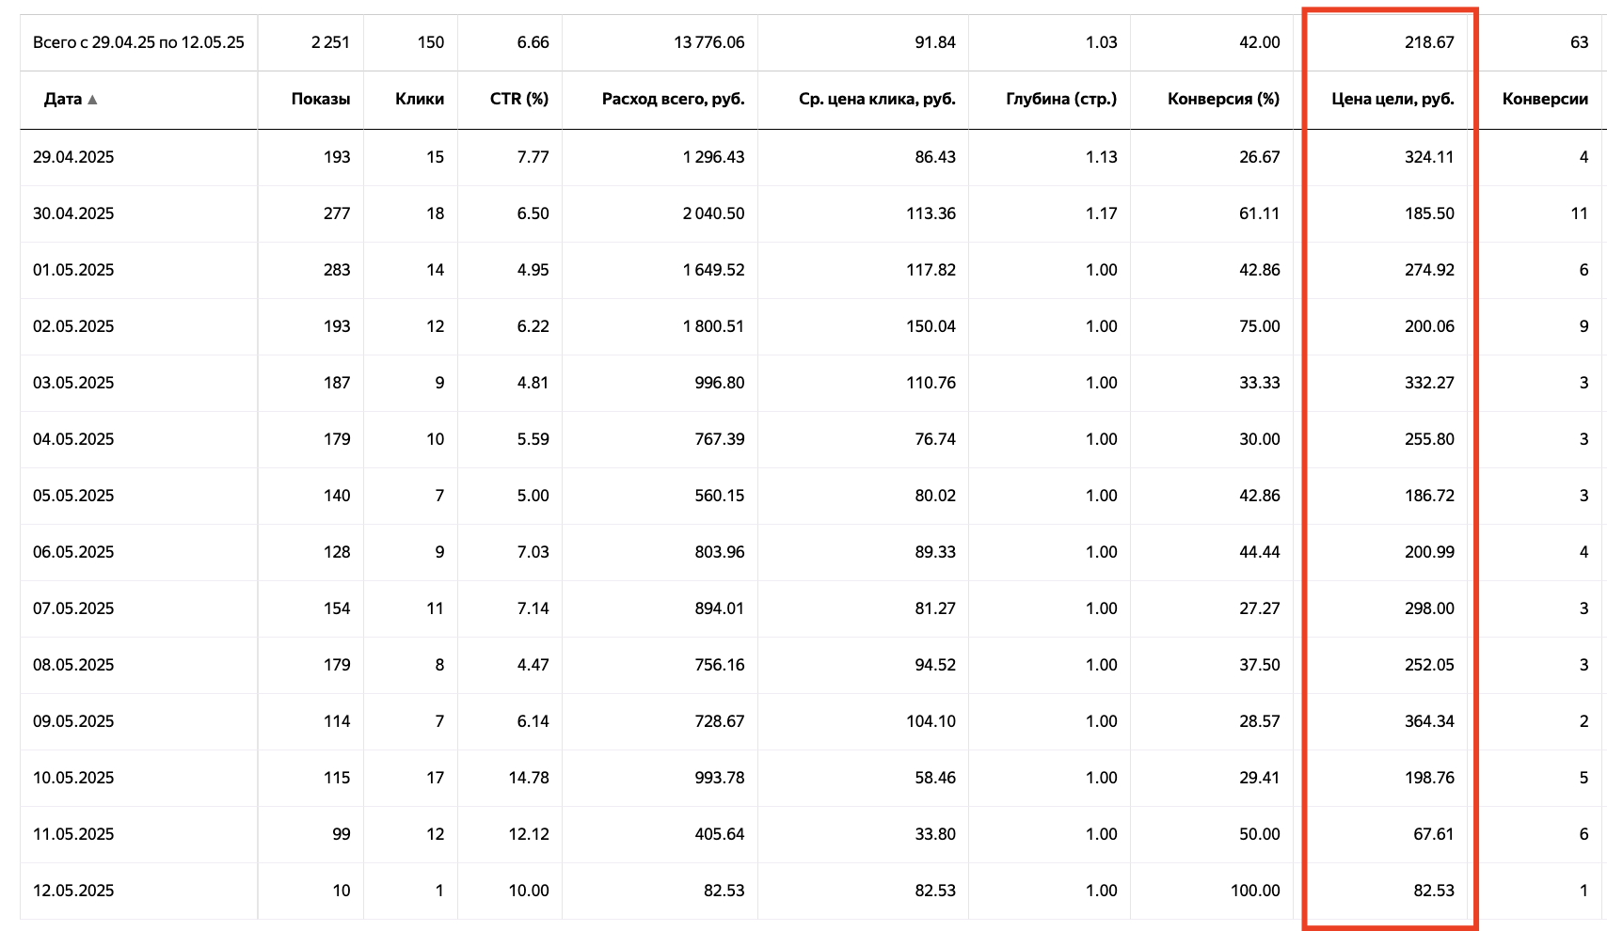Viewport: 1607px width, 931px height.
Task: Sort by the Клики column header
Action: click(420, 99)
